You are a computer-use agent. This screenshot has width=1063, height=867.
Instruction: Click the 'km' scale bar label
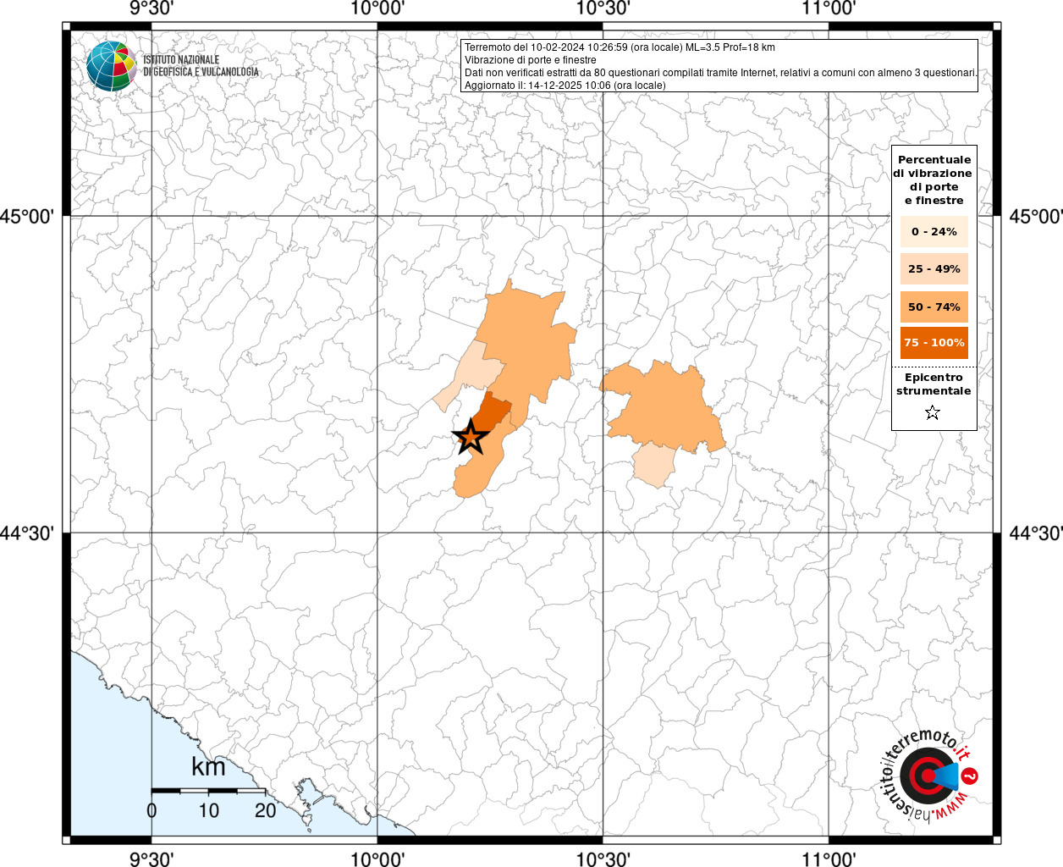[208, 767]
